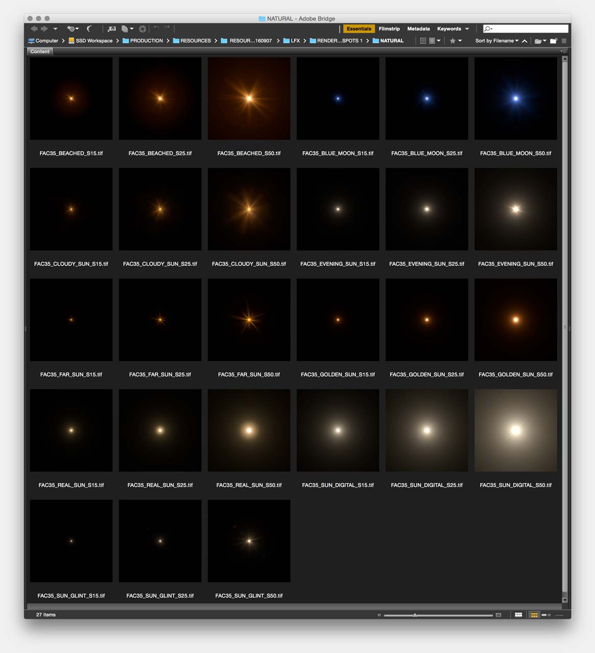Screen dimensions: 595x653
Task: Switch to the Metadata workspace
Action: tap(418, 29)
